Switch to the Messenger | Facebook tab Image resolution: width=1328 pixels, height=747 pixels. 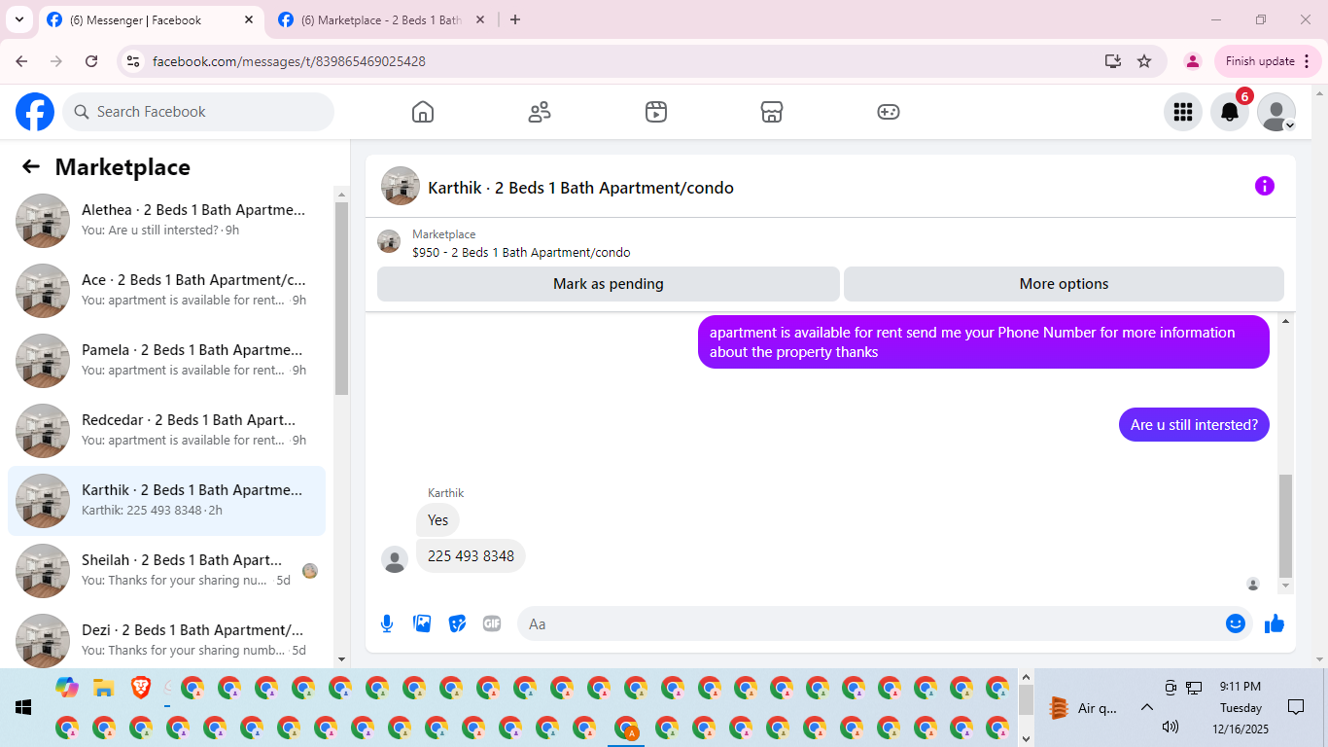(x=151, y=19)
